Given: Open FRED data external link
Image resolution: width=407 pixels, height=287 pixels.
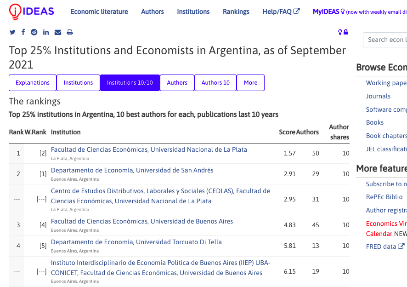Looking at the screenshot, I should click(385, 247).
